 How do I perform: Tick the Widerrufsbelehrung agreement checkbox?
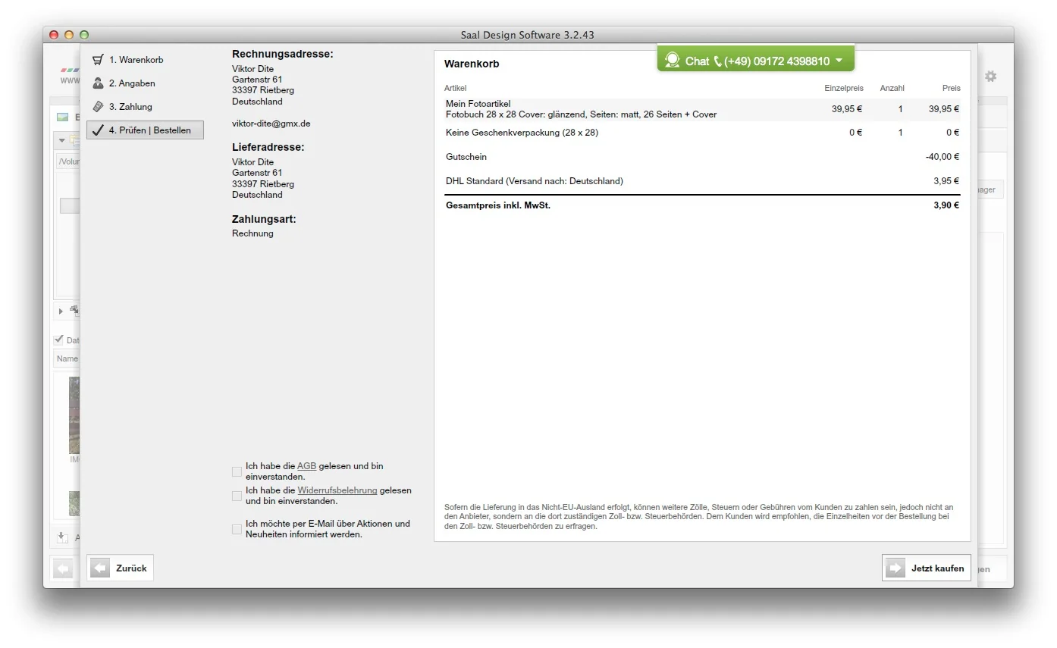(x=237, y=496)
